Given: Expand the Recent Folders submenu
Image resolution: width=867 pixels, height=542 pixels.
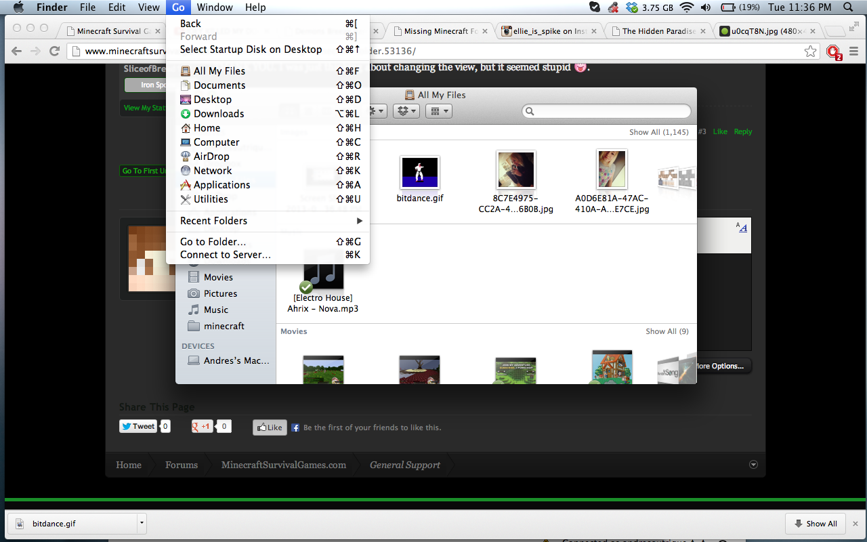Looking at the screenshot, I should (x=268, y=221).
